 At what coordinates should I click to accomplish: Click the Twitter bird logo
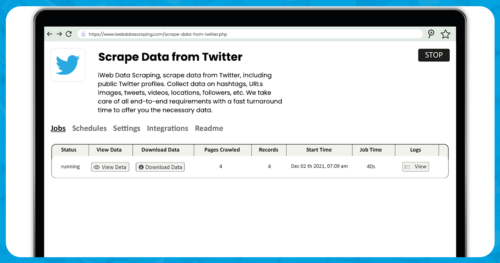point(68,65)
